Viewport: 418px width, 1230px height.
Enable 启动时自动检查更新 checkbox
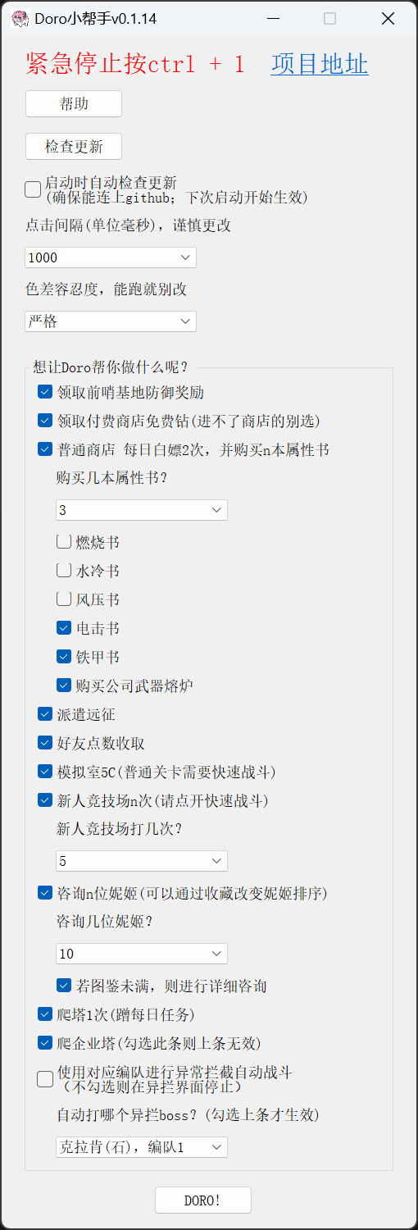(x=33, y=189)
